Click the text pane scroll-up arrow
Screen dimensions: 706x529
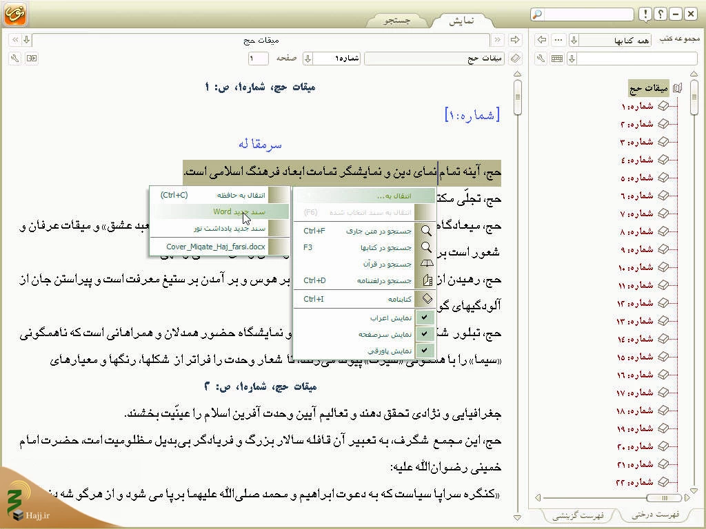[517, 74]
